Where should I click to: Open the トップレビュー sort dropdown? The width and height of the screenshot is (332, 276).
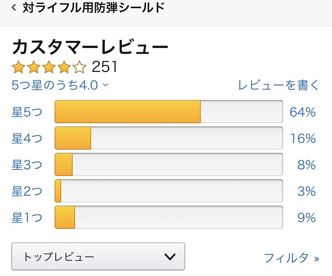[98, 256]
